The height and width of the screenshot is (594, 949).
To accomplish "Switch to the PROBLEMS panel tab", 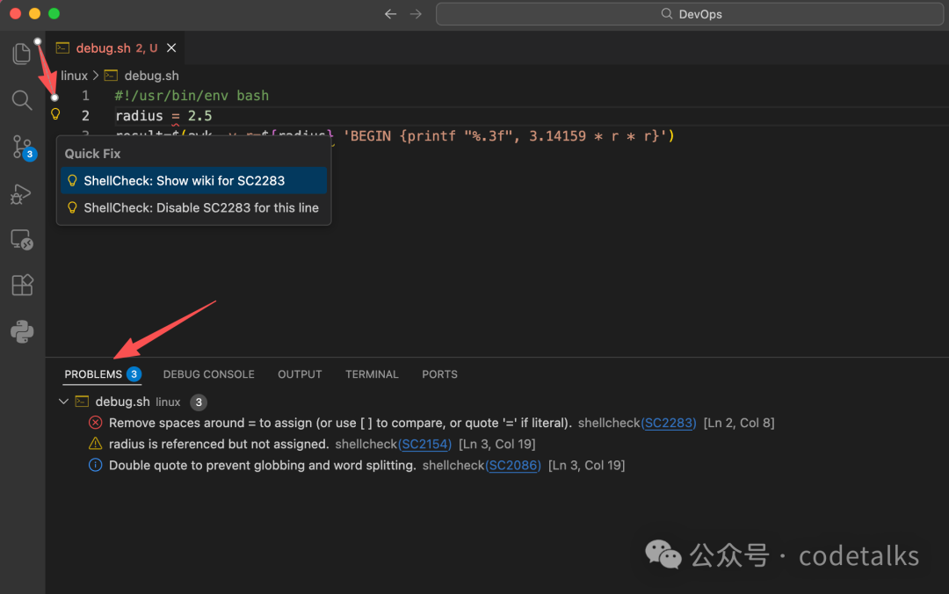I will coord(102,374).
